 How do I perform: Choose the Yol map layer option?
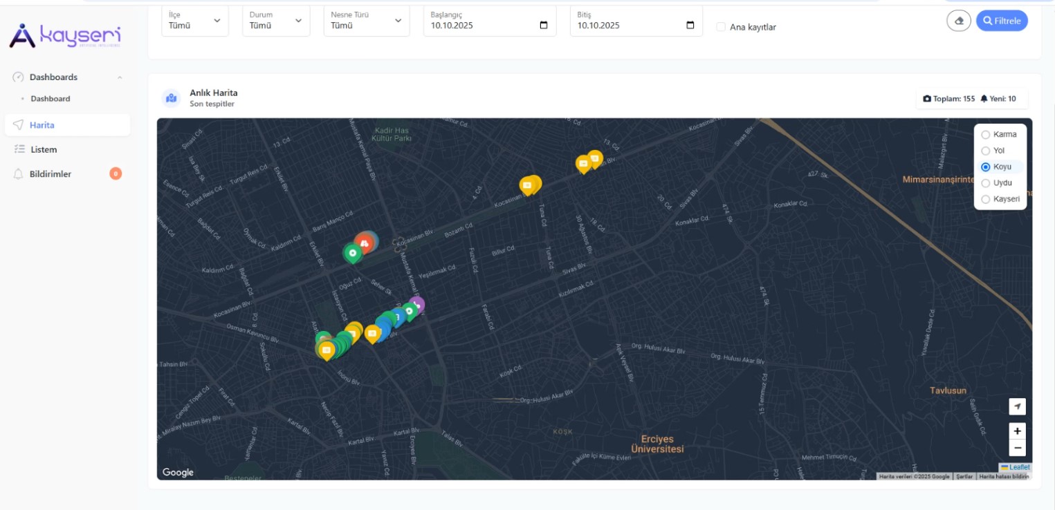[x=986, y=151]
